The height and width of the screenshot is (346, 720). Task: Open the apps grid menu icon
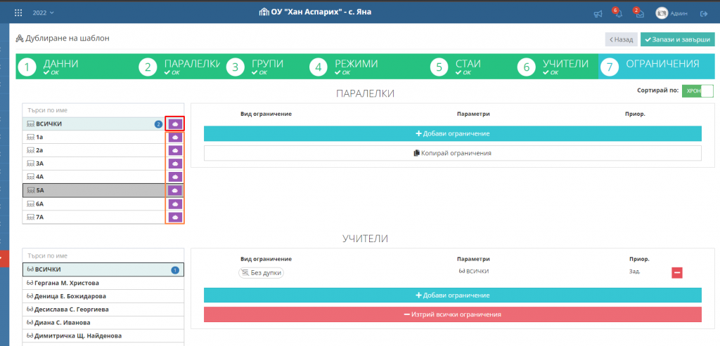click(x=18, y=13)
